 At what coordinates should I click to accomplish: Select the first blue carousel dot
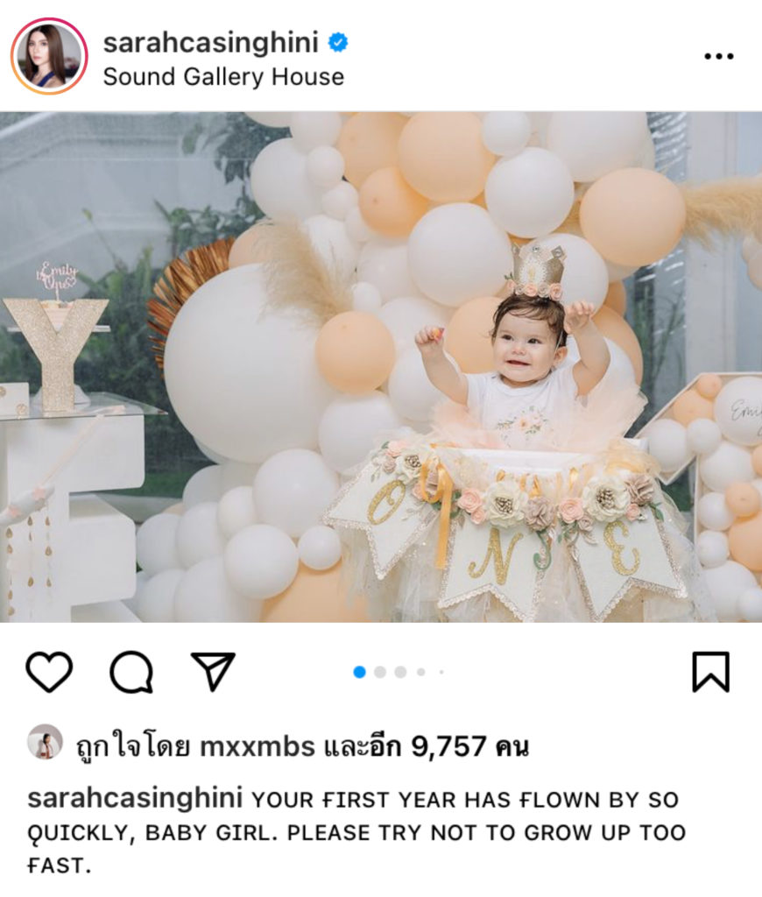point(359,672)
